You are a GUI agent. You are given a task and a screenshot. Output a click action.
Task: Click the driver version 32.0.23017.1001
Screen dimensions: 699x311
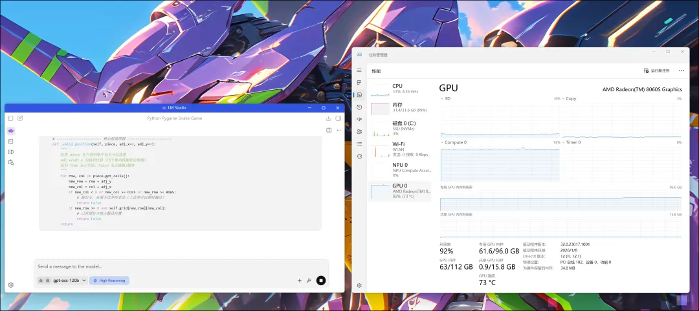click(x=575, y=244)
